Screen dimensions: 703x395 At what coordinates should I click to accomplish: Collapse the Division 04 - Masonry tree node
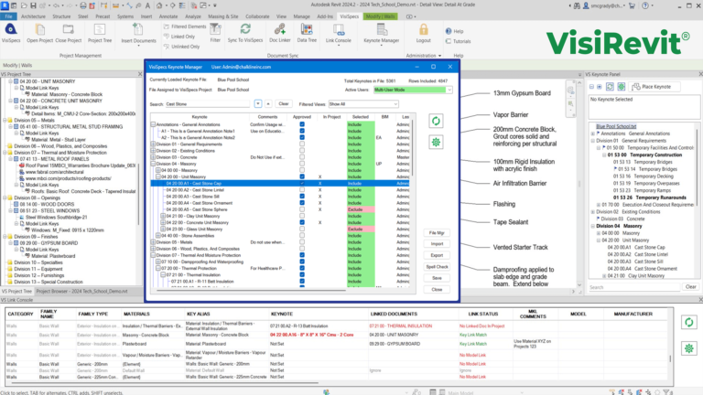pyautogui.click(x=152, y=163)
